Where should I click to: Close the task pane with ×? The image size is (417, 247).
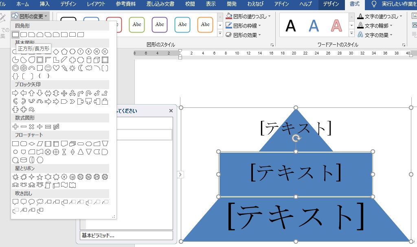[x=171, y=110]
